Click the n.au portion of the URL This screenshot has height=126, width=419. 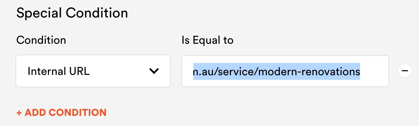coord(204,71)
